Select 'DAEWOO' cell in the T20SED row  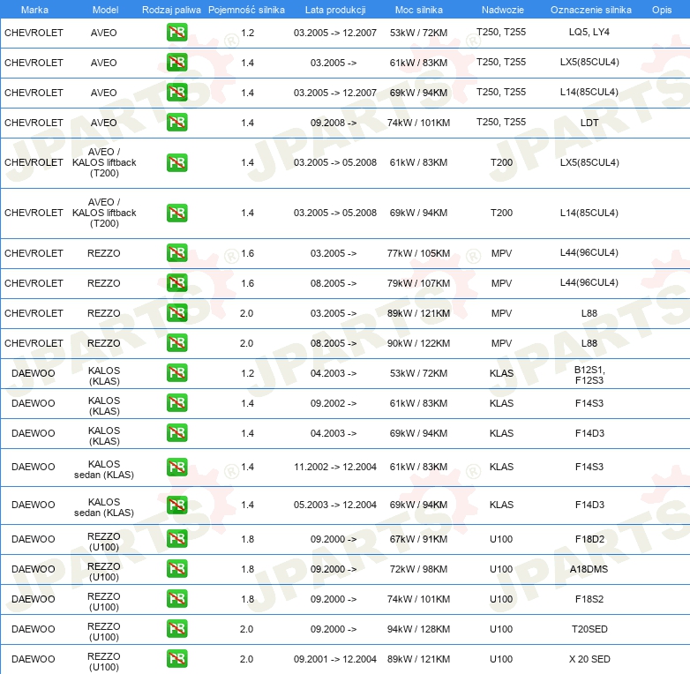point(34,629)
